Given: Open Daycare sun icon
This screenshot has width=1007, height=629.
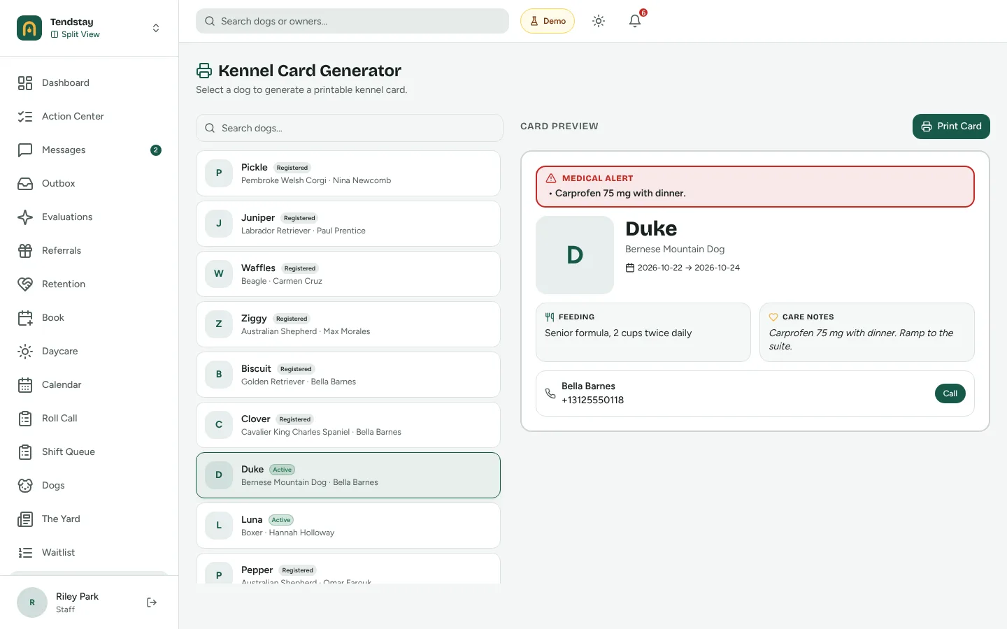Looking at the screenshot, I should (x=25, y=352).
